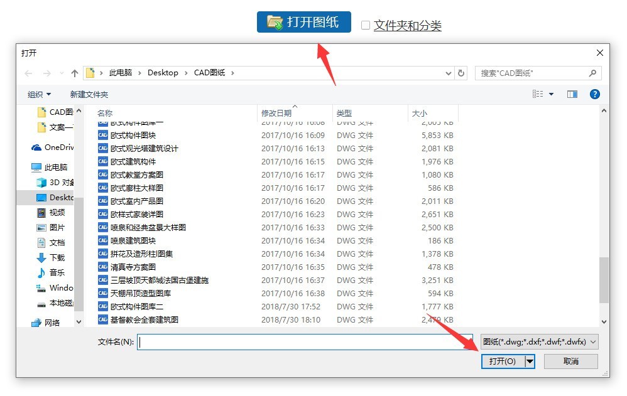This screenshot has width=627, height=396.
Task: Click the 打开(O) button
Action: 503,361
